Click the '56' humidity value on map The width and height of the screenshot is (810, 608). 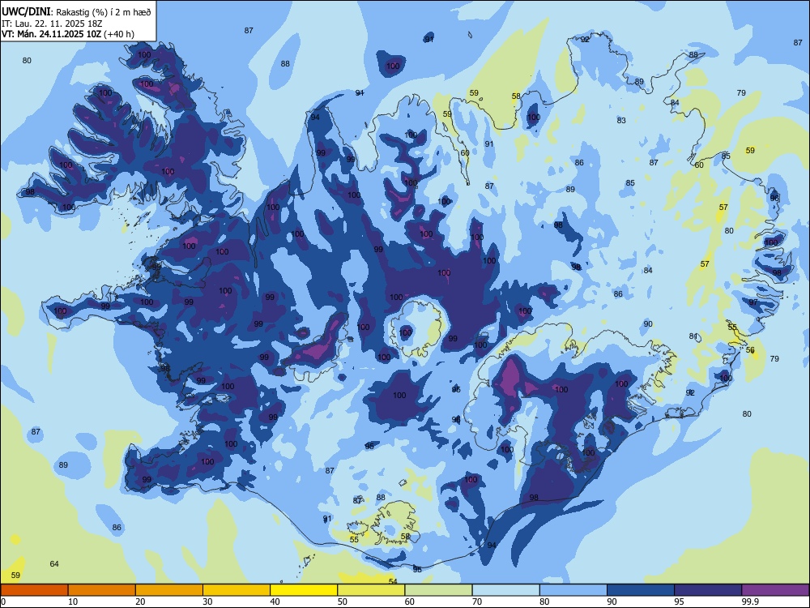click(x=750, y=350)
